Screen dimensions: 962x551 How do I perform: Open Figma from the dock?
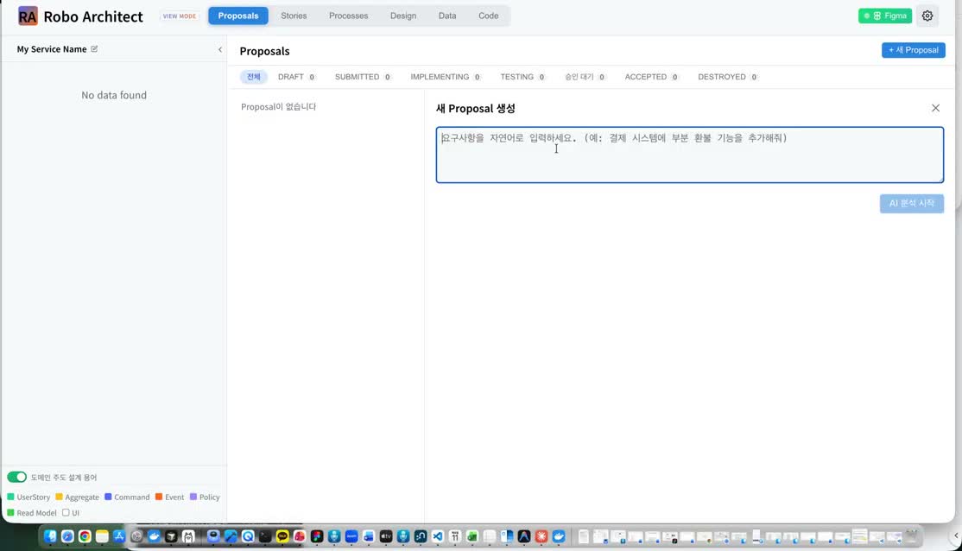pos(317,536)
